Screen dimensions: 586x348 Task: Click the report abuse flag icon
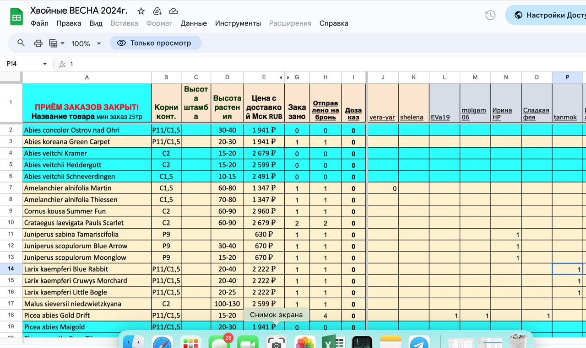(157, 11)
